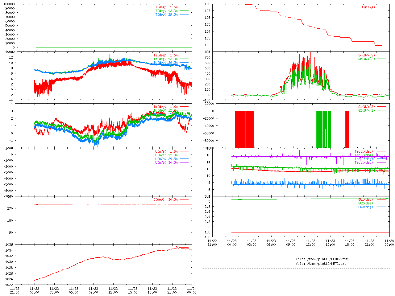Click the MET2.txt file path text

point(321,264)
